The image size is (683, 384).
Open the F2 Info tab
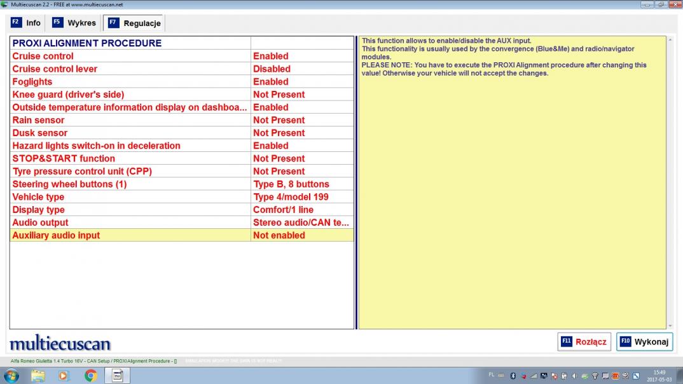point(26,23)
